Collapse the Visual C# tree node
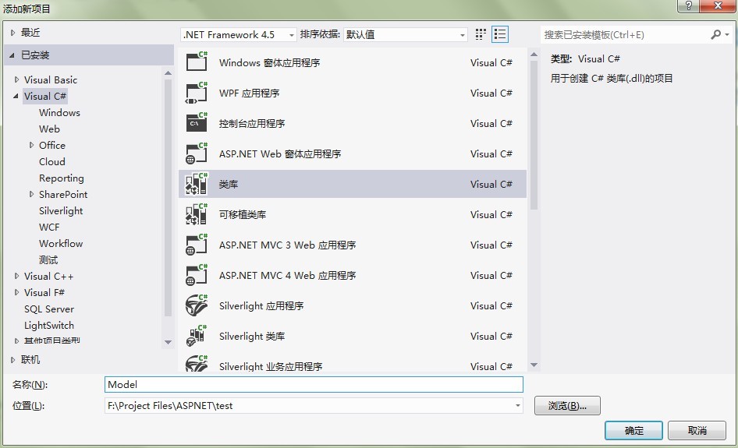The width and height of the screenshot is (738, 448). [x=16, y=97]
